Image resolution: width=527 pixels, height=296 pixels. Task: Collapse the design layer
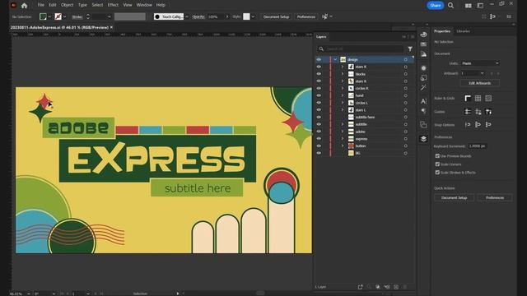tap(335, 59)
